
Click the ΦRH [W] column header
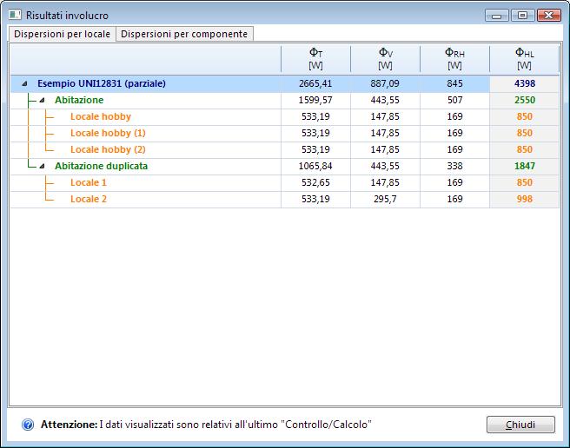coord(454,58)
